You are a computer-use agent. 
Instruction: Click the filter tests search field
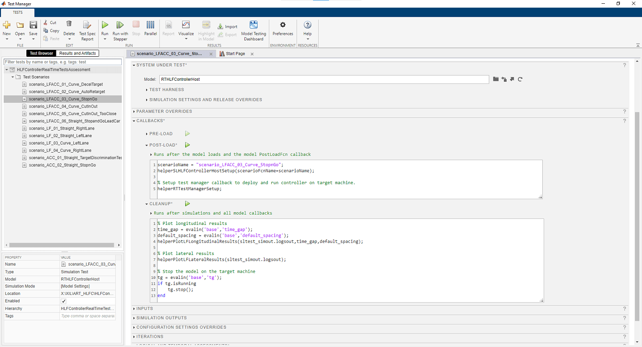pos(63,62)
